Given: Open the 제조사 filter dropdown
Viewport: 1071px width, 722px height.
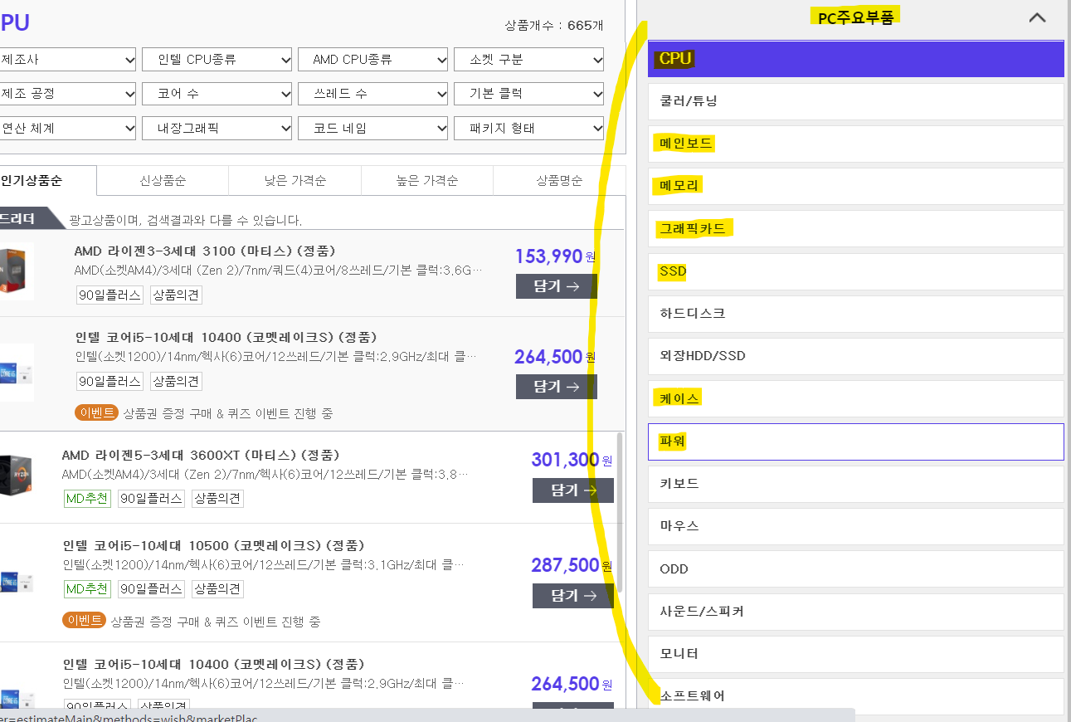Looking at the screenshot, I should pos(68,60).
